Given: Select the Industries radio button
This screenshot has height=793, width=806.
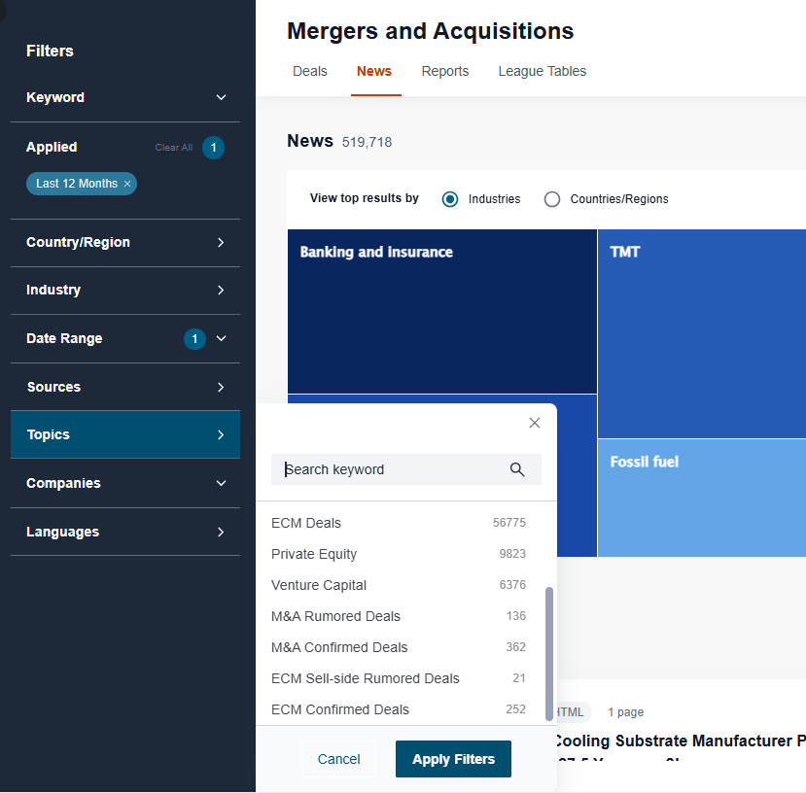Looking at the screenshot, I should tap(450, 199).
